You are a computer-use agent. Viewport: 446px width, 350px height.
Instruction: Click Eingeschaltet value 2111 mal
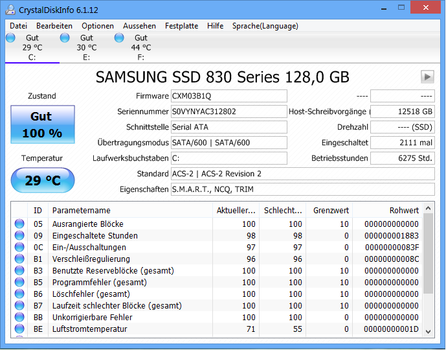click(403, 143)
